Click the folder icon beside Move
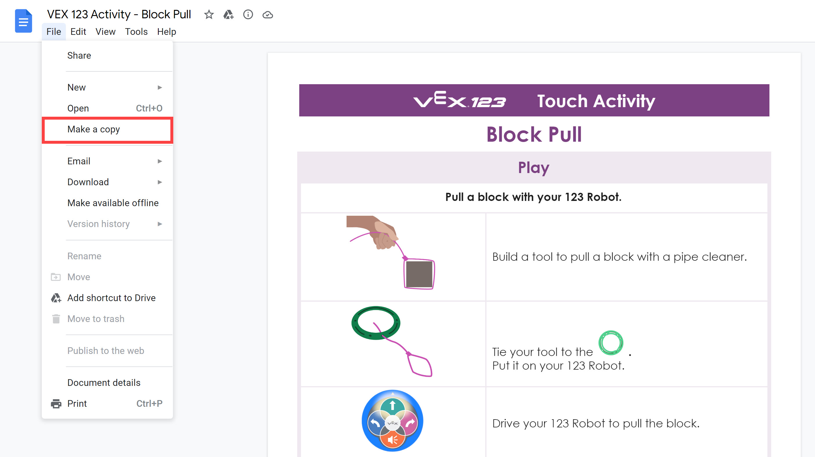Viewport: 815px width, 457px height. click(56, 277)
